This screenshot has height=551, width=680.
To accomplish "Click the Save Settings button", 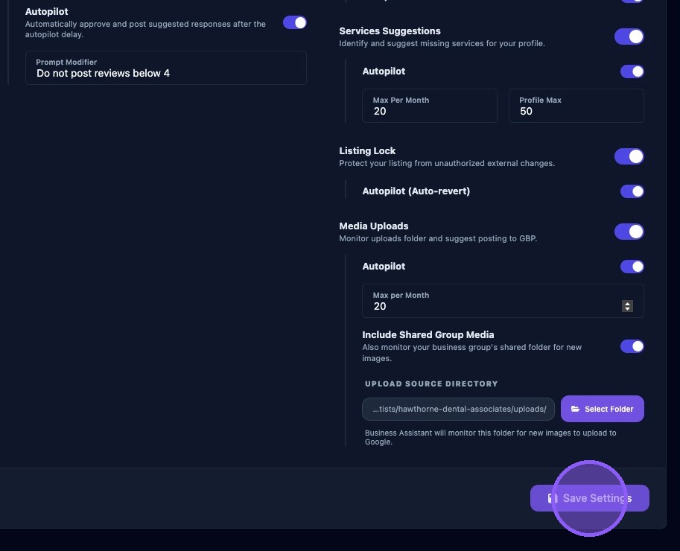I will (x=590, y=498).
